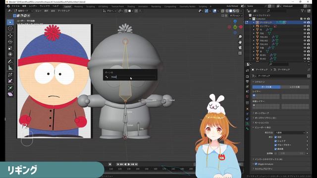Toggle the Wiggle Armature checkbox
The height and width of the screenshot is (178, 317).
[256, 164]
